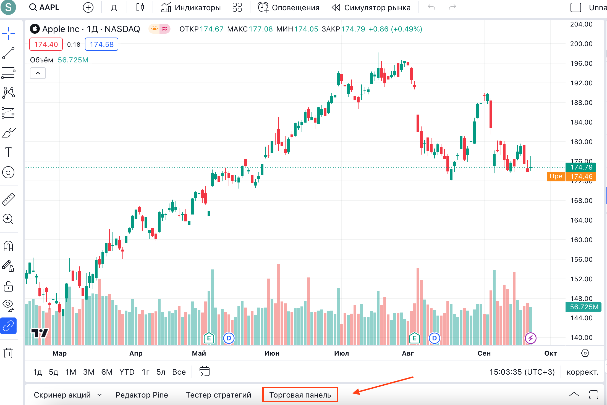Screen dimensions: 607x405
Task: Open the go to date calendar
Action: point(204,372)
